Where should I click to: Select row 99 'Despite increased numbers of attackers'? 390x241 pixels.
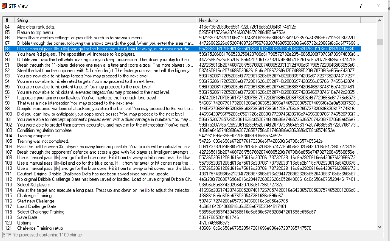(x=182, y=109)
